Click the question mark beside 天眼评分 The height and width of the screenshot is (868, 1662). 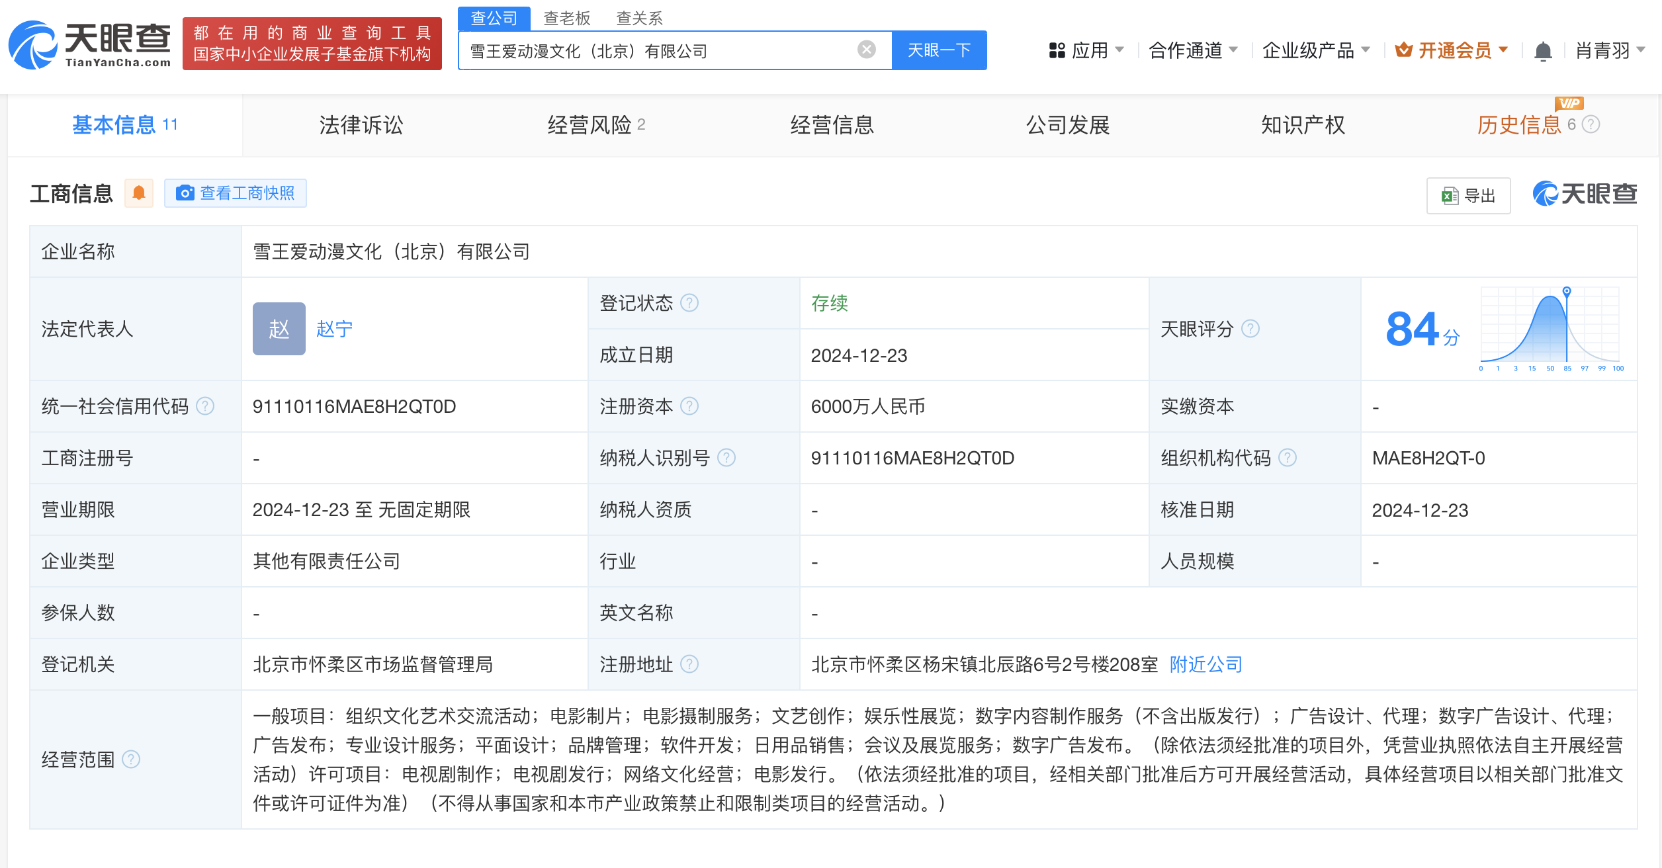[x=1249, y=329]
